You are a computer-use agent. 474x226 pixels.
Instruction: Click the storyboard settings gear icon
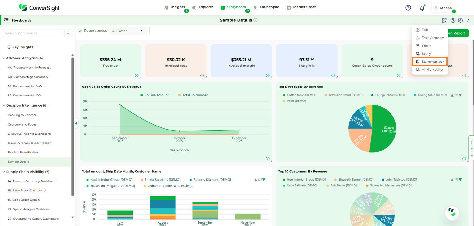tap(460, 20)
